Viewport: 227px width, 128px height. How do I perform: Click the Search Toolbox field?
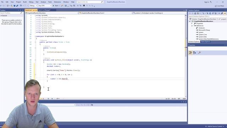coord(11,13)
